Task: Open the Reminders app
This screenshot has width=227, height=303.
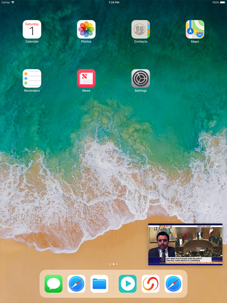Action: (x=32, y=78)
